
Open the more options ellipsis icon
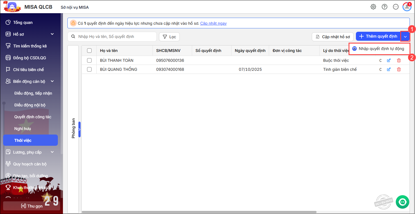click(x=395, y=7)
